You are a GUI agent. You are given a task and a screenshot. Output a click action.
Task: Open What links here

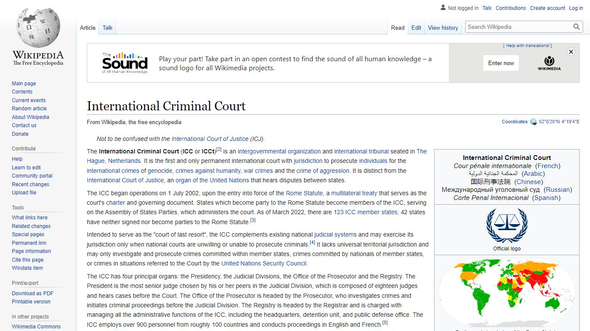coord(29,218)
